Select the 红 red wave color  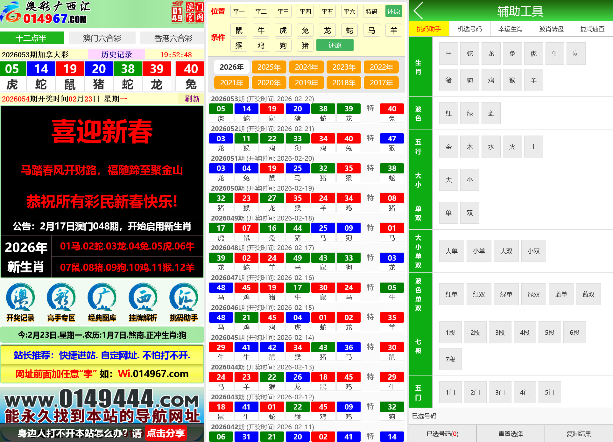[x=448, y=113]
